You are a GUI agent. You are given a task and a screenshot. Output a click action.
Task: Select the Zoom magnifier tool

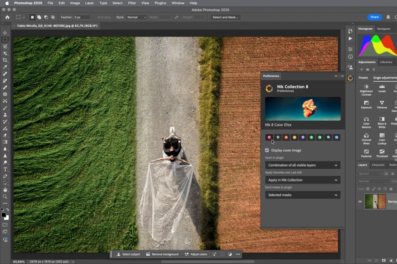click(5, 196)
